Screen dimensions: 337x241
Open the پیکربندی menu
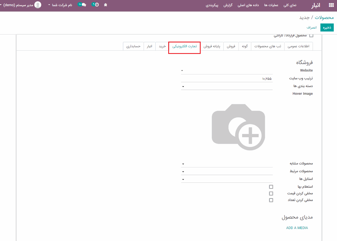tap(212, 5)
